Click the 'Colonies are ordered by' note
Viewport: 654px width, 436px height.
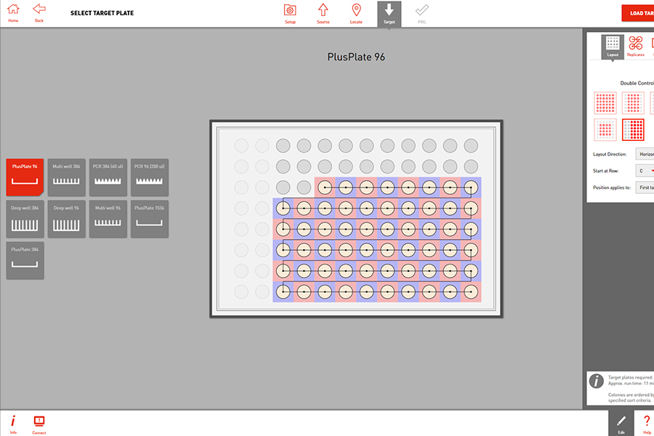631,395
